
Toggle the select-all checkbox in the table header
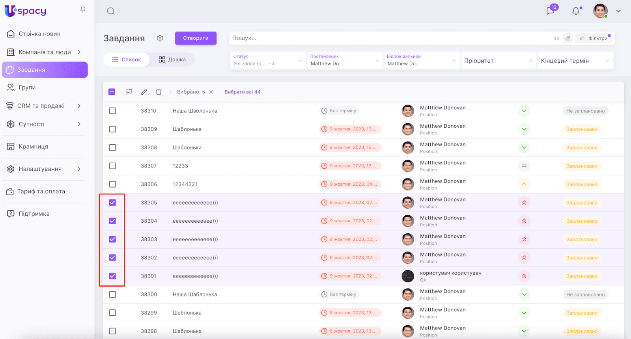coord(112,92)
